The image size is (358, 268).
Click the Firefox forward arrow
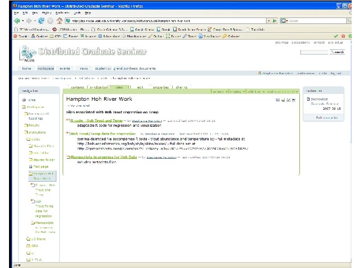click(x=29, y=21)
